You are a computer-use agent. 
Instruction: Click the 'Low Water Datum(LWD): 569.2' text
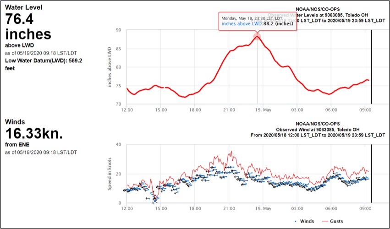tap(44, 60)
